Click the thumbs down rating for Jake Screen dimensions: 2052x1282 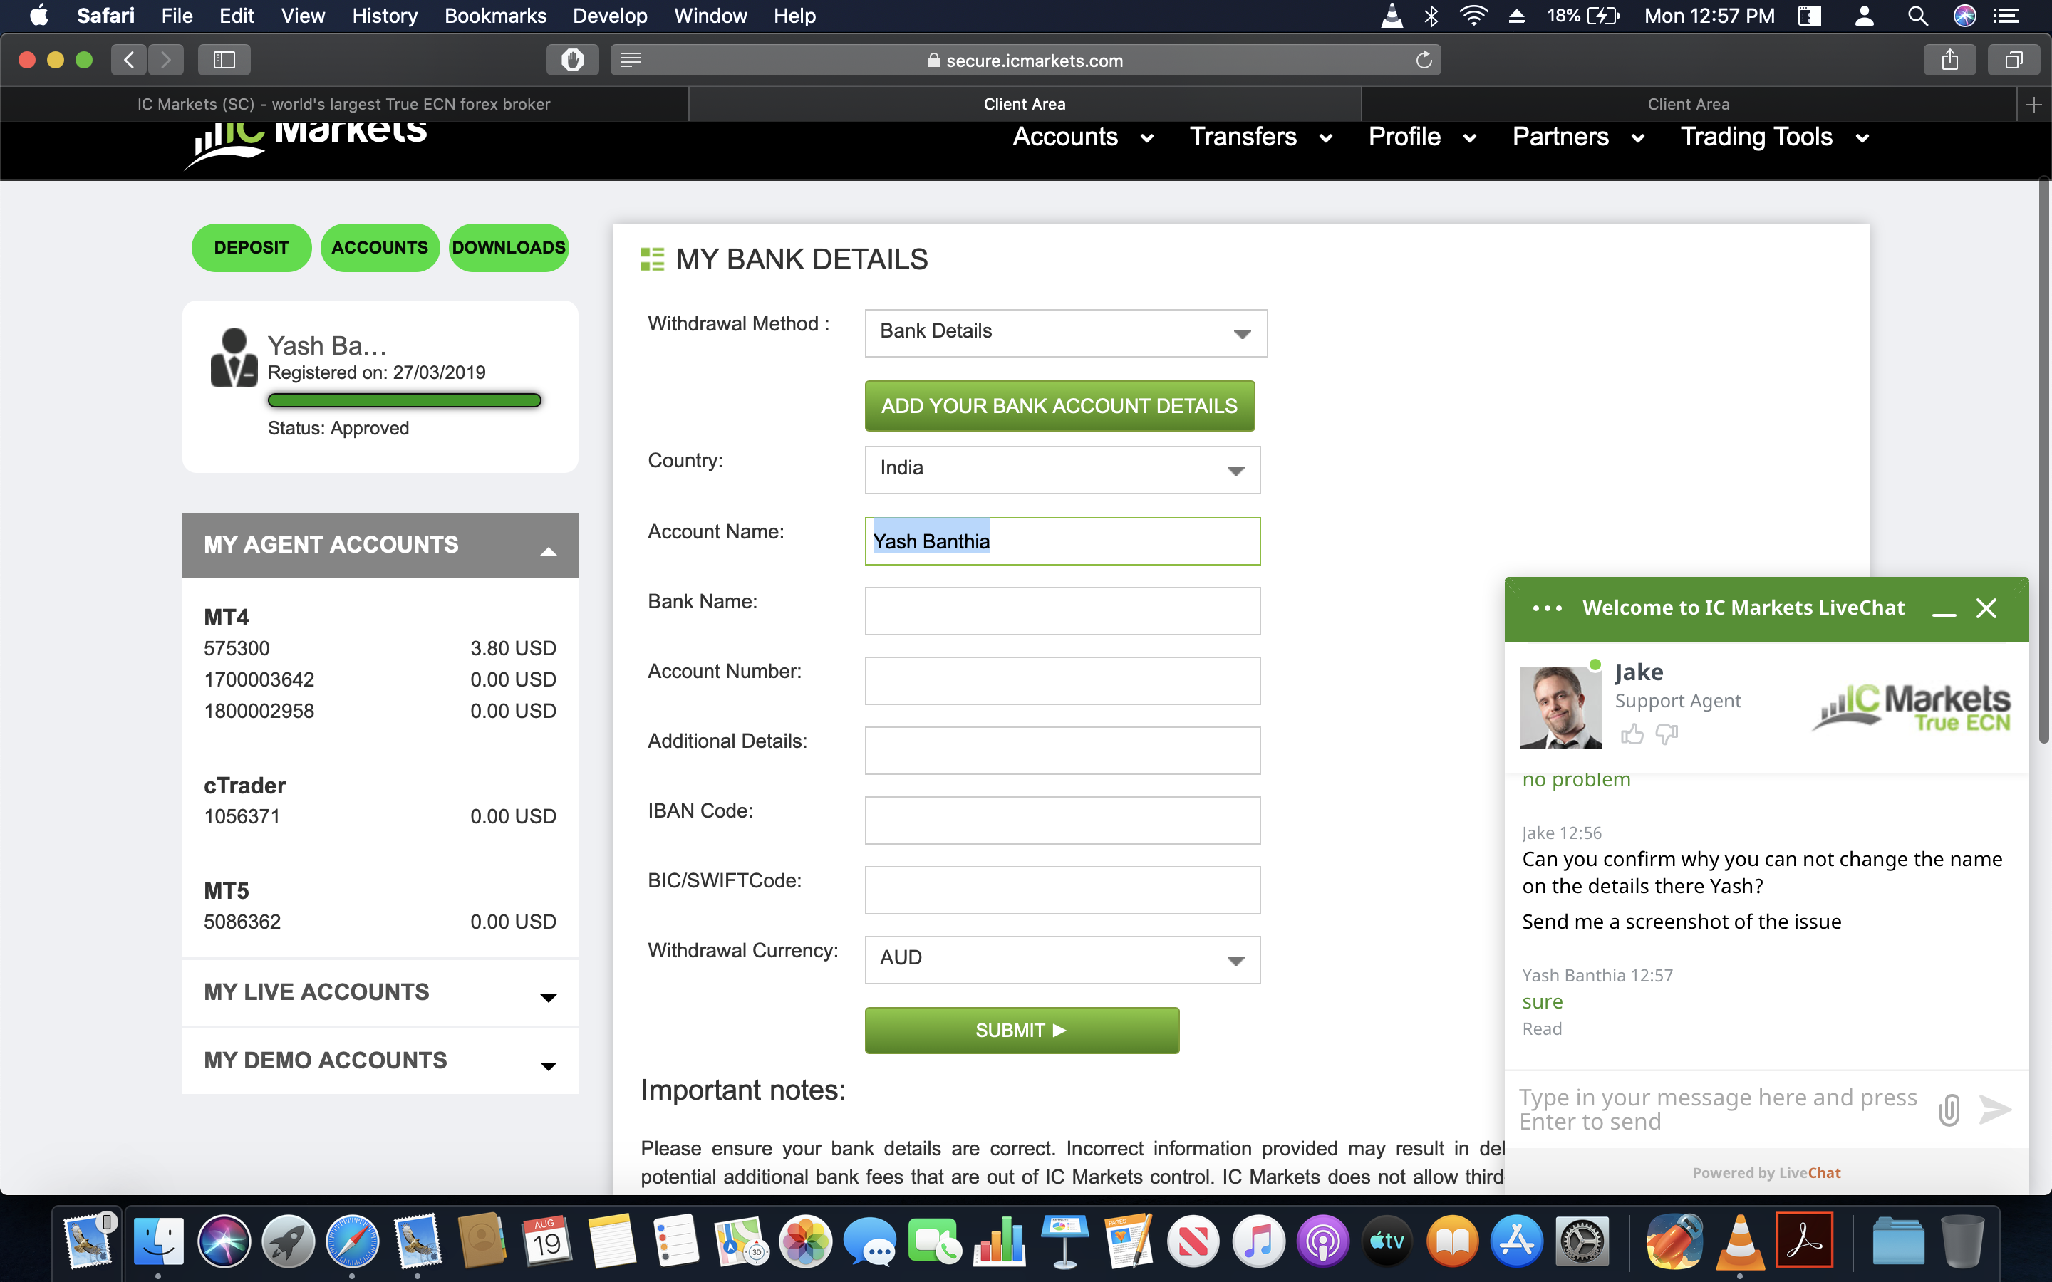click(1667, 734)
